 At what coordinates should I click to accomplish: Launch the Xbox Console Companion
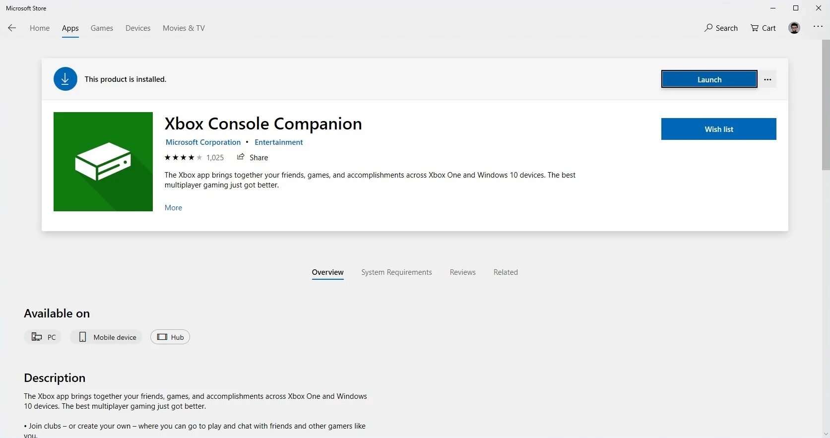click(x=709, y=79)
